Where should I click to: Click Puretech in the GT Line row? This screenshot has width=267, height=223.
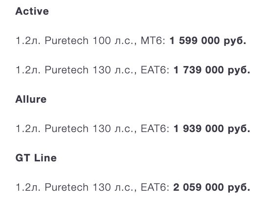pyautogui.click(x=67, y=187)
